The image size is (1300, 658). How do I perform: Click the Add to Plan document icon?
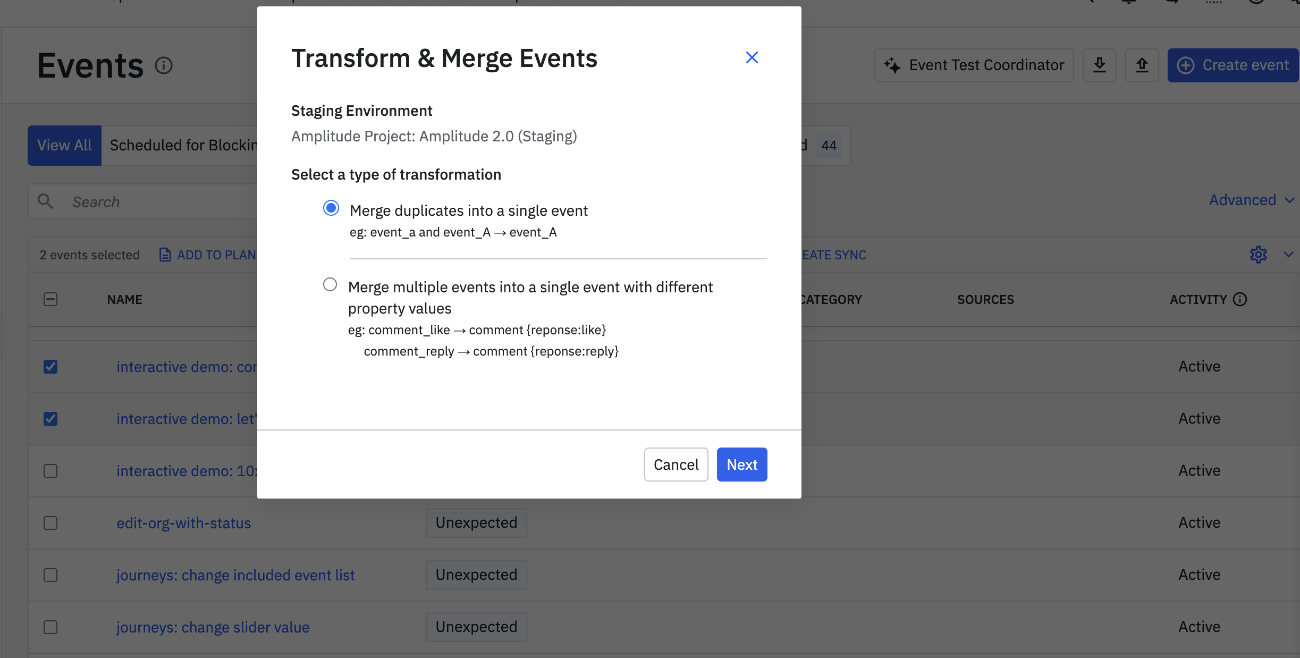[165, 255]
